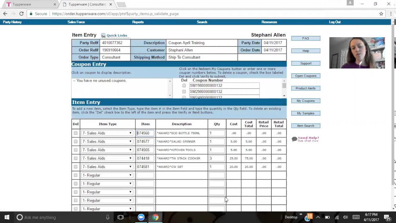Open the network icon in system tray
The image size is (396, 223).
coord(337,217)
